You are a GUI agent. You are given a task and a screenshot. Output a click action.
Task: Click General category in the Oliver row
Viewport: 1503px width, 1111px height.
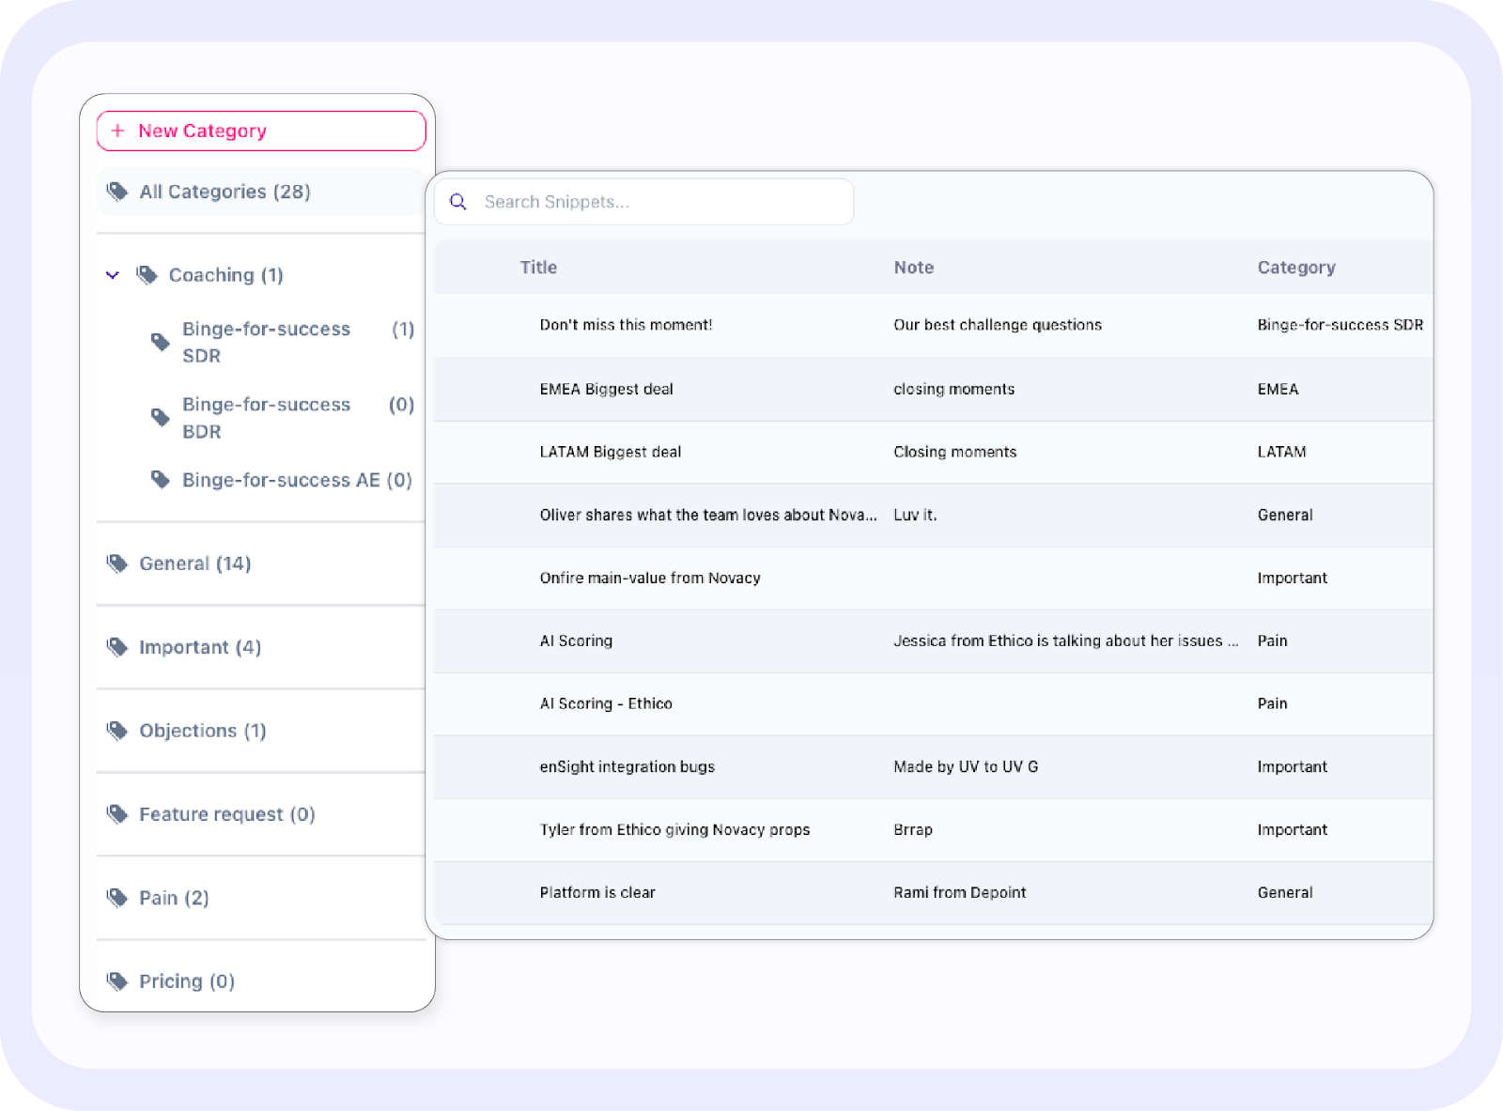click(1285, 515)
